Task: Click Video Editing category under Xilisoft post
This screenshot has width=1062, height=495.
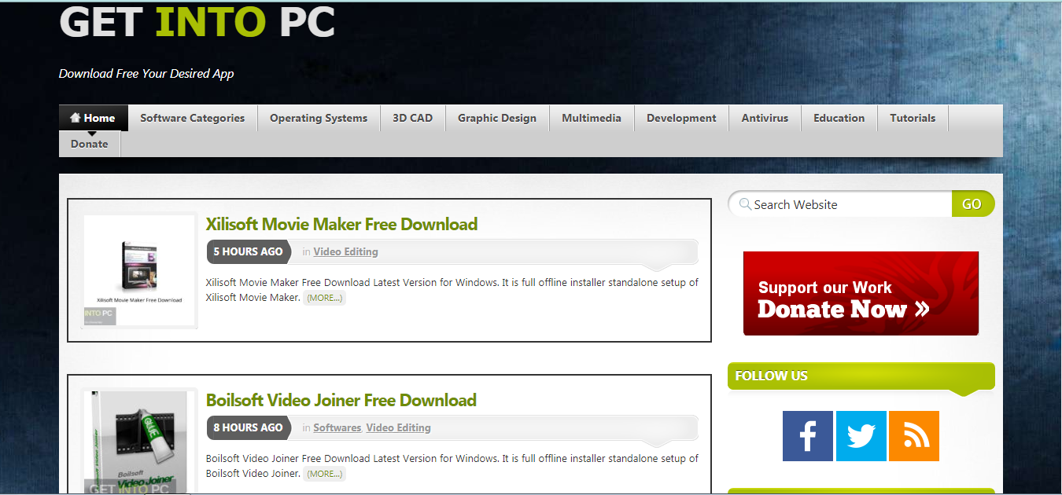Action: click(x=346, y=251)
